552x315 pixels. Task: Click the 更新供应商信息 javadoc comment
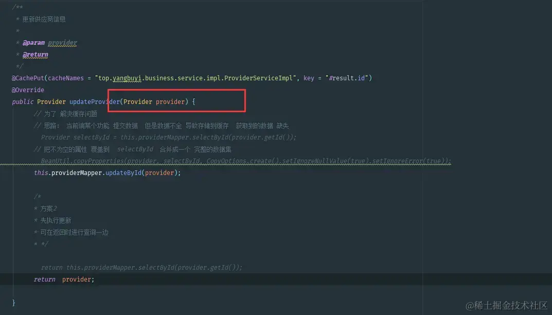(x=44, y=19)
